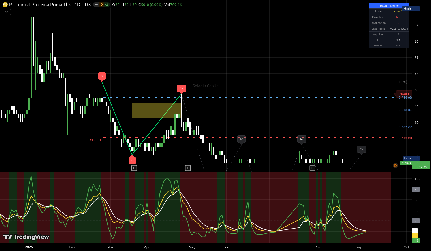The height and width of the screenshot is (251, 431).
Task: Click the TradingView logo
Action: (26, 237)
